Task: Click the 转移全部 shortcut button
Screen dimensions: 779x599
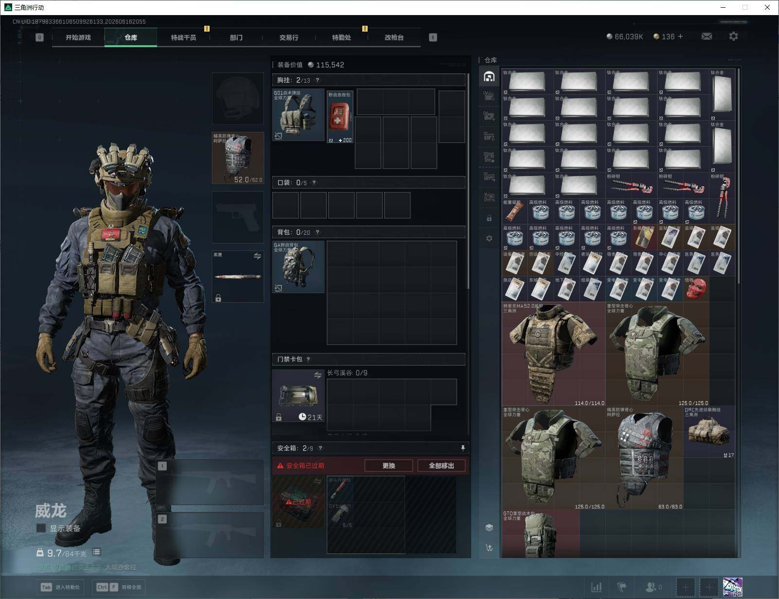Action: click(x=119, y=587)
